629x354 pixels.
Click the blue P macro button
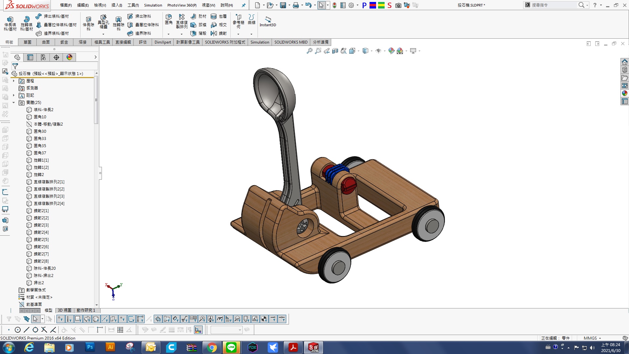click(364, 5)
